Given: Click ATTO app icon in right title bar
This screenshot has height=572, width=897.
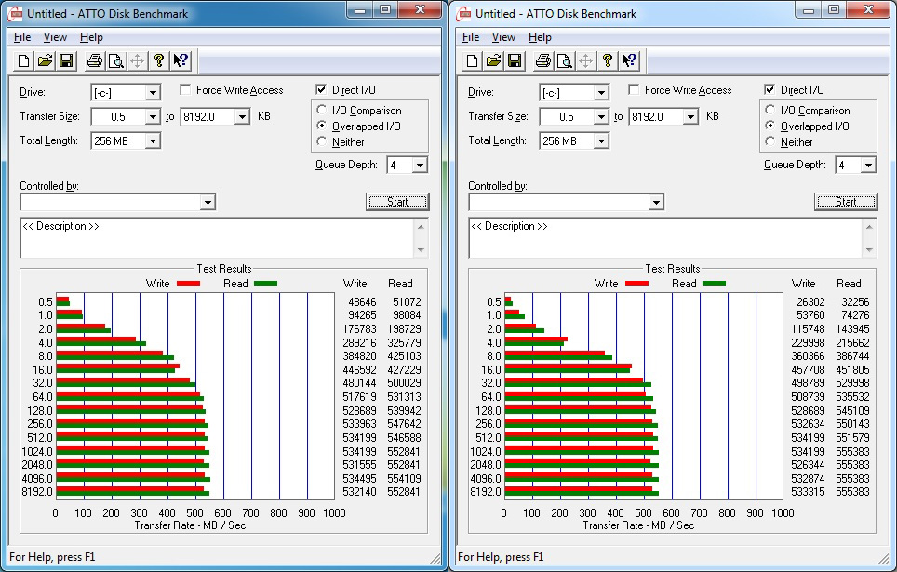Looking at the screenshot, I should [463, 14].
